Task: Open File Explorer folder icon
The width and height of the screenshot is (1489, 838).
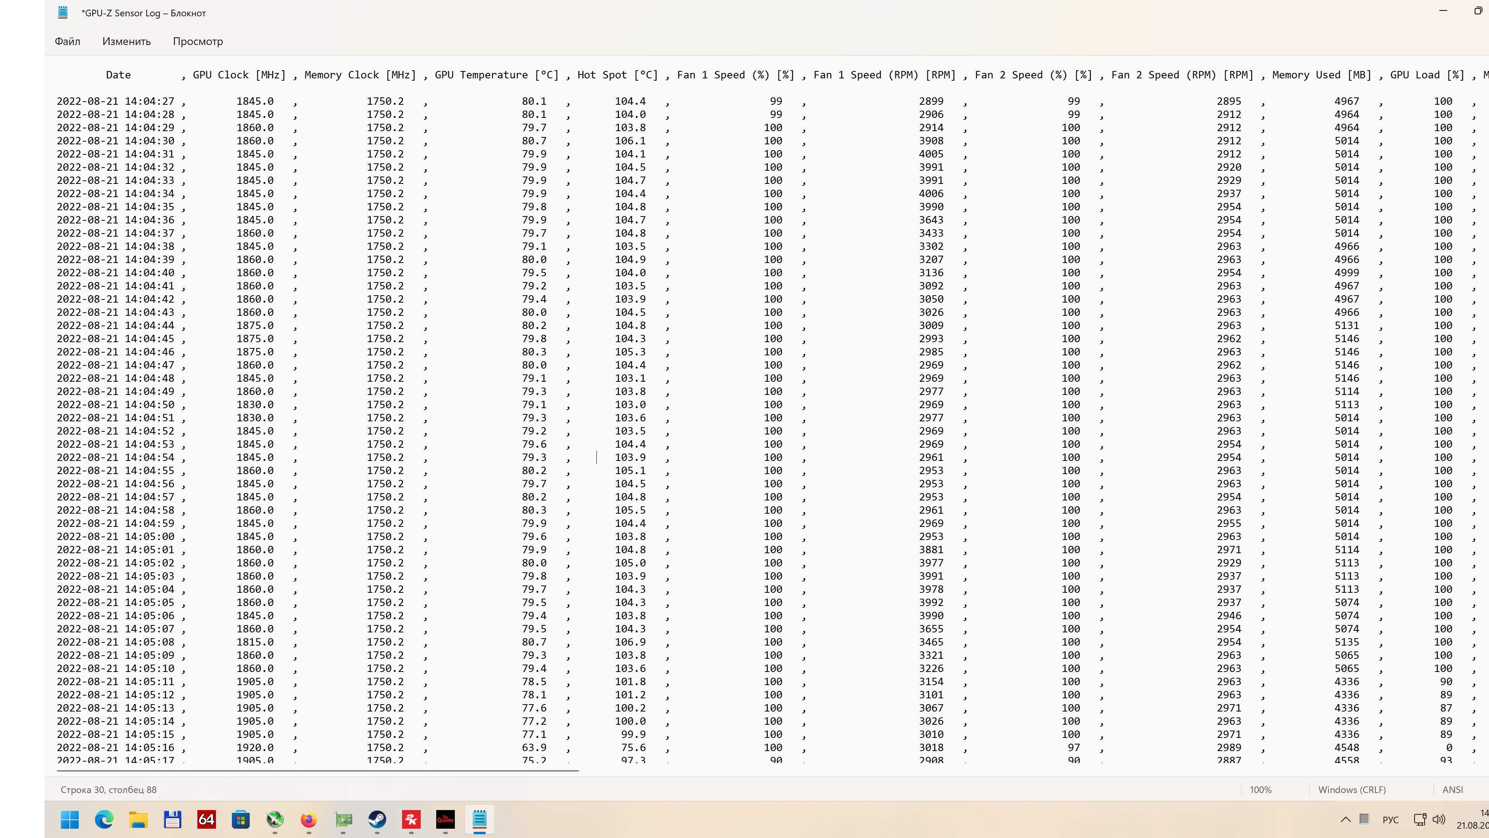Action: (x=138, y=819)
